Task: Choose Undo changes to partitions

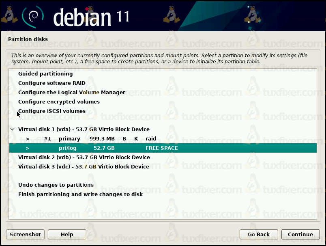Action: [56, 185]
